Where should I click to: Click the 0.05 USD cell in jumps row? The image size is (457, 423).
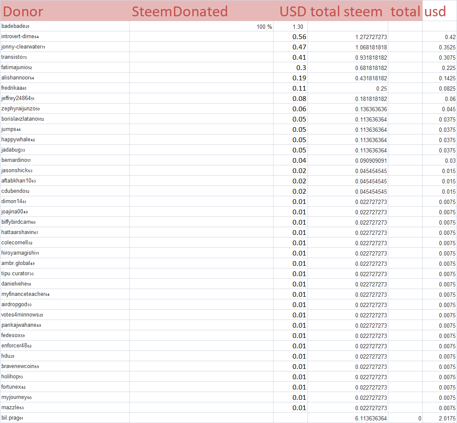coord(291,129)
